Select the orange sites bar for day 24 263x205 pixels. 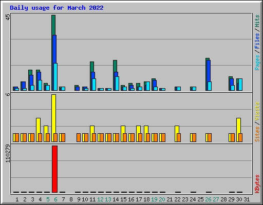[194, 137]
